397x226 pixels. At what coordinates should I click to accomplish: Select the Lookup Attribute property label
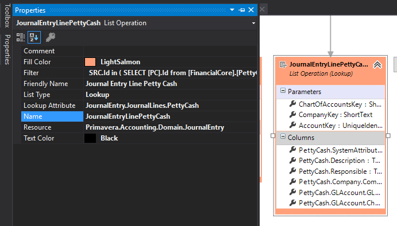click(x=52, y=106)
